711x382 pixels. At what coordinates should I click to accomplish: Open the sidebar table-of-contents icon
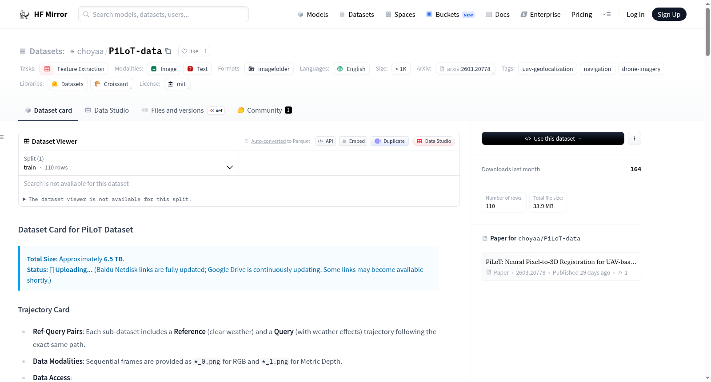tap(2, 137)
